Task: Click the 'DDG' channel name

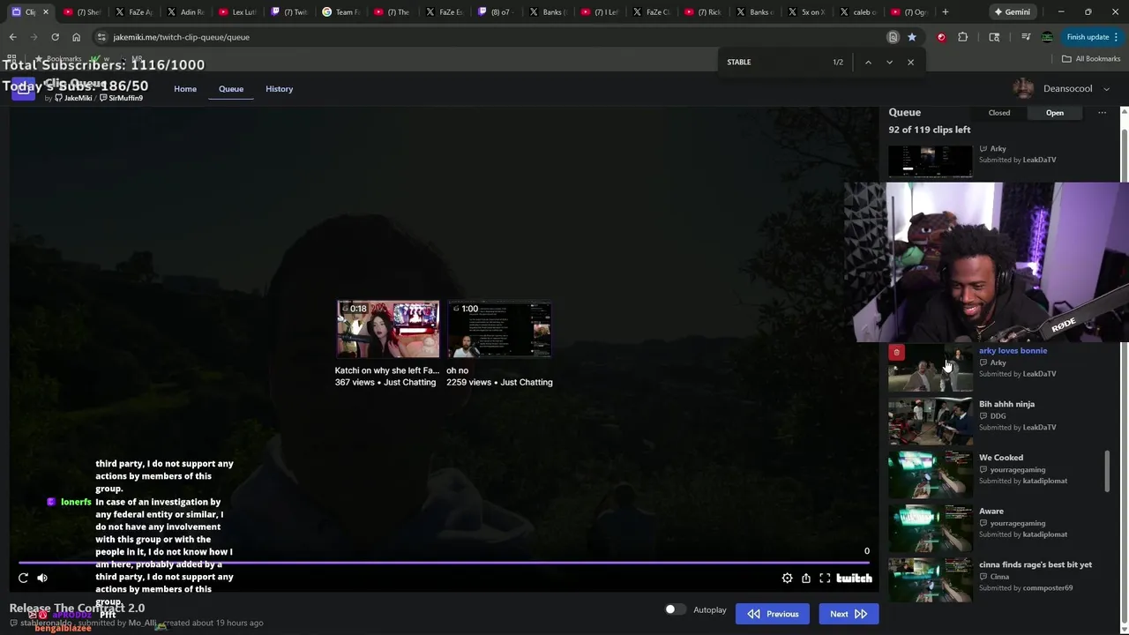Action: point(998,416)
